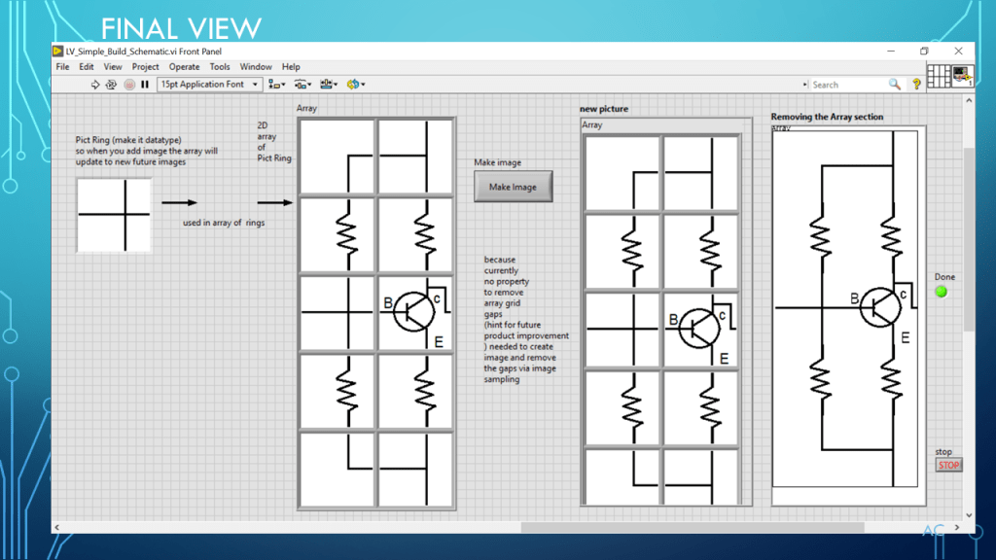Expand the Align Objects menu
This screenshot has height=560, width=996.
click(x=277, y=85)
